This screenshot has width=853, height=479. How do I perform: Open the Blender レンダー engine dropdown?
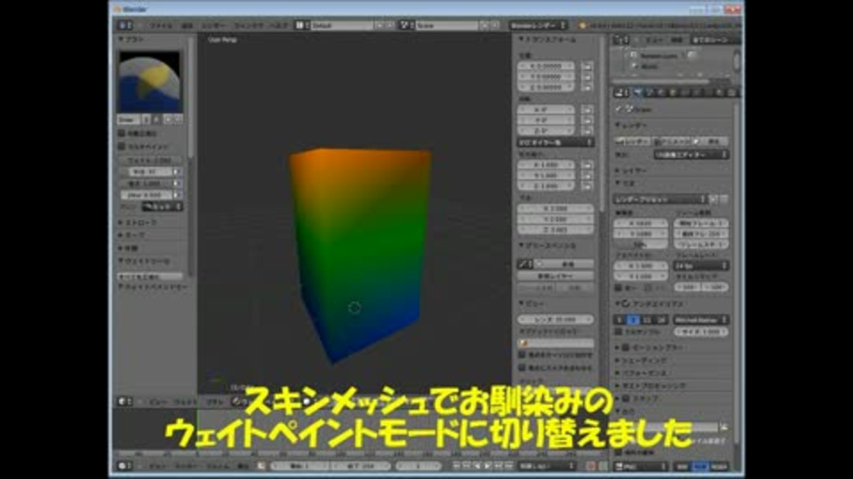click(538, 26)
